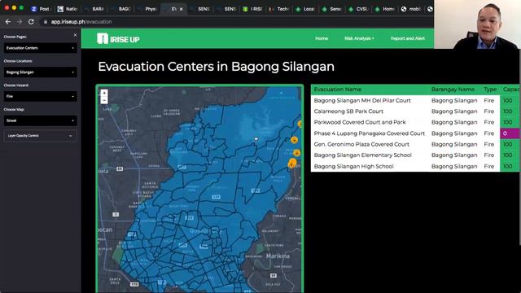The image size is (521, 293).
Task: Close the active Evacuation browser tab
Action: [181, 9]
